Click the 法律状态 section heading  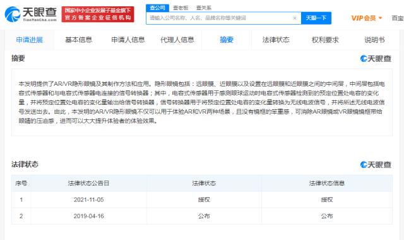point(25,164)
